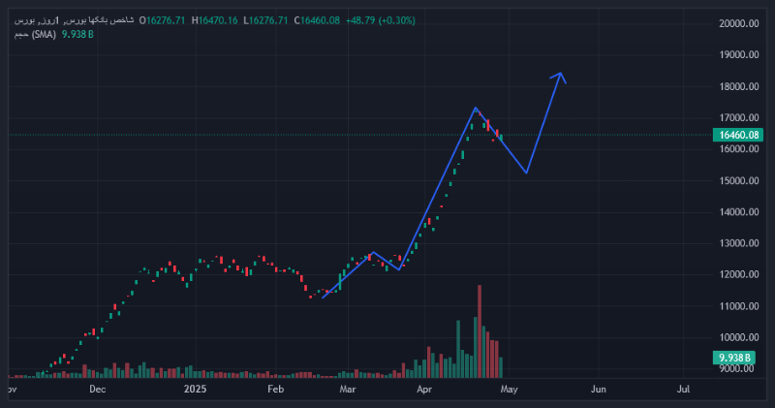775x408 pixels.
Task: Click the 15000.00 price axis label
Action: pyautogui.click(x=739, y=180)
